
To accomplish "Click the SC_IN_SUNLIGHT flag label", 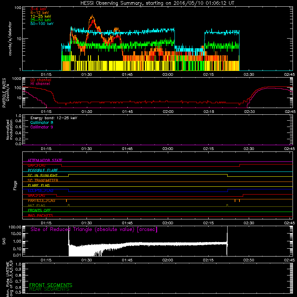I will click(x=43, y=175).
